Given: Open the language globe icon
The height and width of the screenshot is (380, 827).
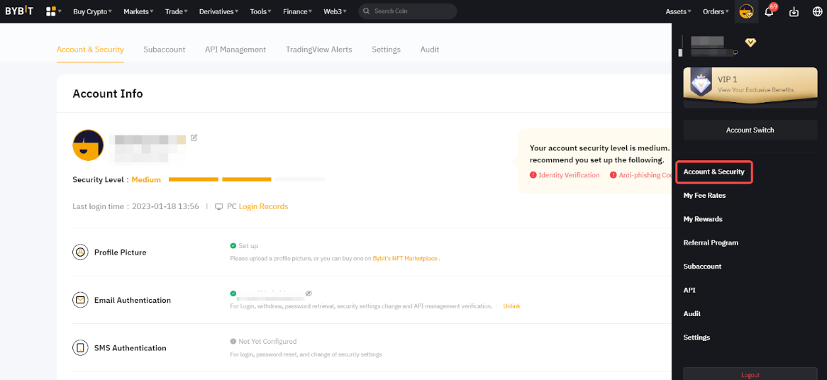Looking at the screenshot, I should (x=818, y=11).
